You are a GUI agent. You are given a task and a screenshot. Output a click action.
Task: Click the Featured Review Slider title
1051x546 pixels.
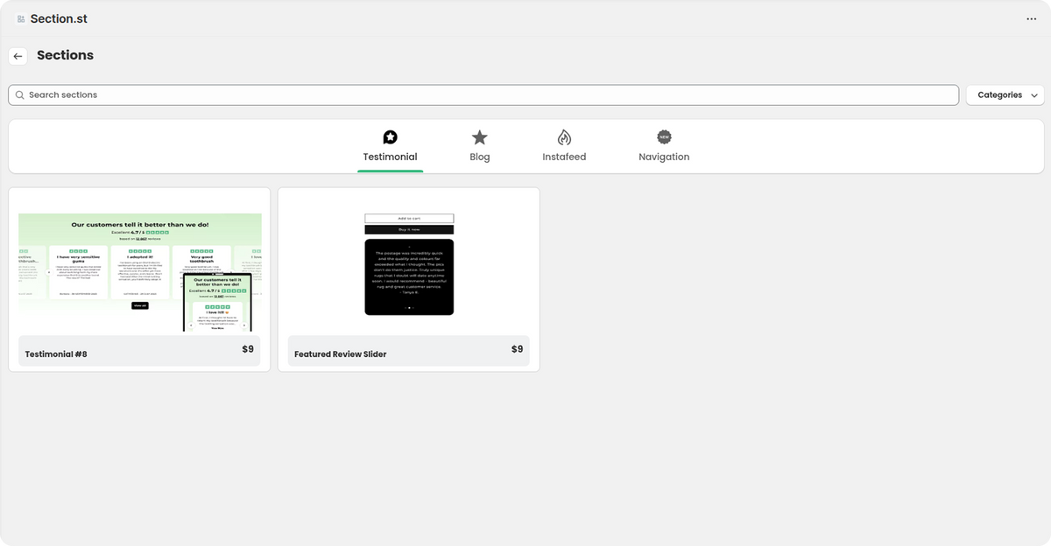point(340,354)
